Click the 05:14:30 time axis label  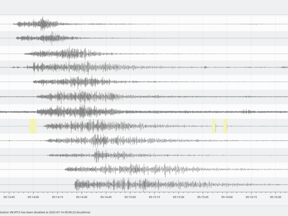pyautogui.click(x=82, y=197)
